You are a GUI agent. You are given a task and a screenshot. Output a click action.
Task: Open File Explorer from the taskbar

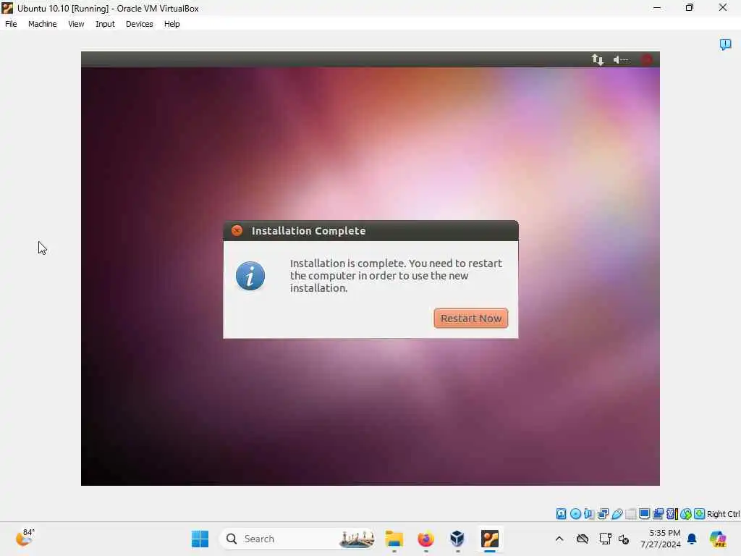pyautogui.click(x=394, y=539)
